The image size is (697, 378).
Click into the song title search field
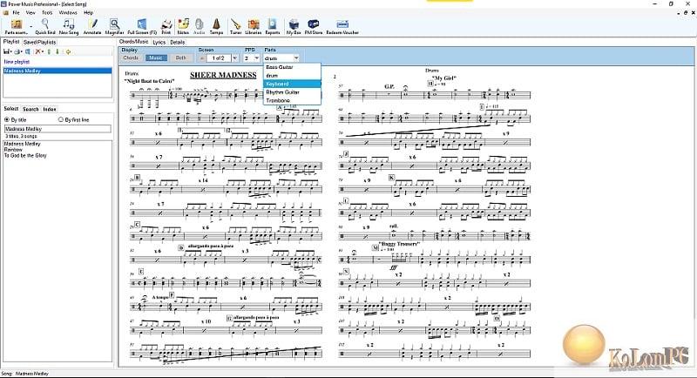58,129
